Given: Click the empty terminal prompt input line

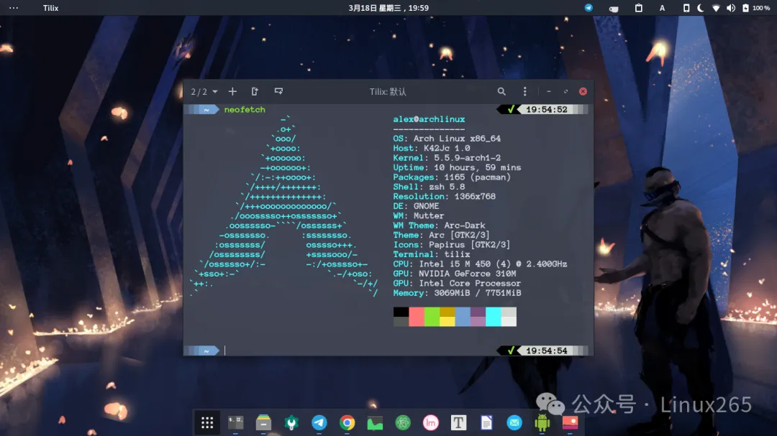Looking at the screenshot, I should pos(359,351).
